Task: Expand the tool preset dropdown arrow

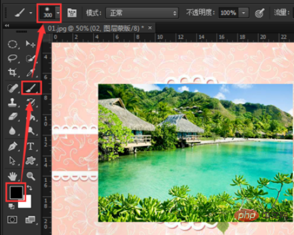Action: point(31,13)
